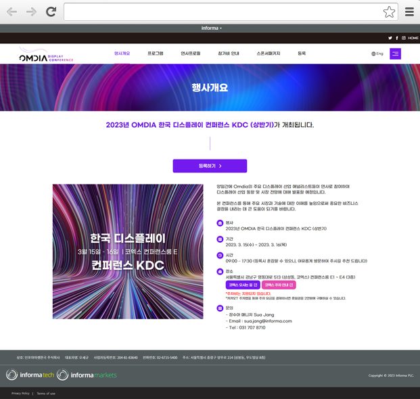The height and width of the screenshot is (399, 420).
Task: Focus the browser address bar
Action: point(223,12)
